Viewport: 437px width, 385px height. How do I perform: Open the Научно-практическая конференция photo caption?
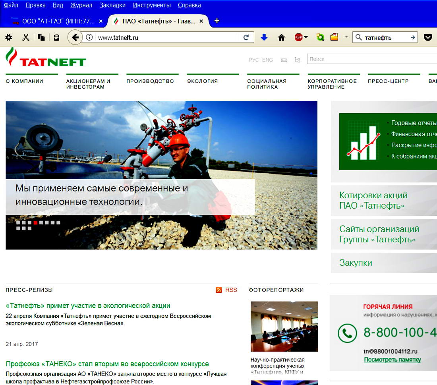coord(278,366)
